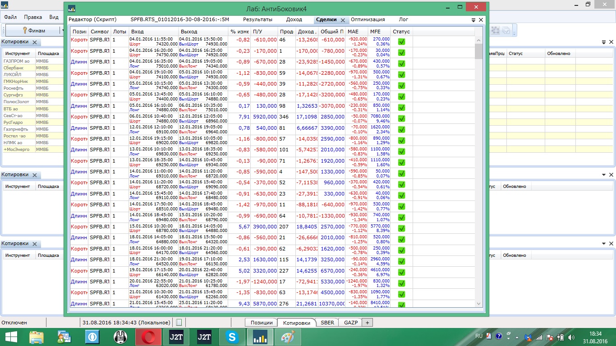Click the trades table vertical scrollbar
The width and height of the screenshot is (616, 346).
[x=478, y=171]
